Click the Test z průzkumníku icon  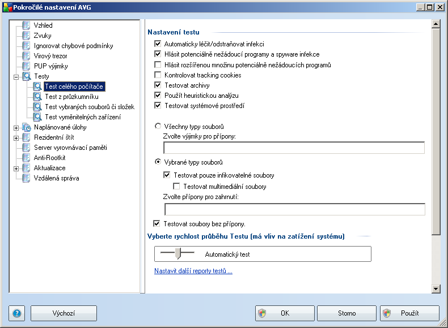37,97
